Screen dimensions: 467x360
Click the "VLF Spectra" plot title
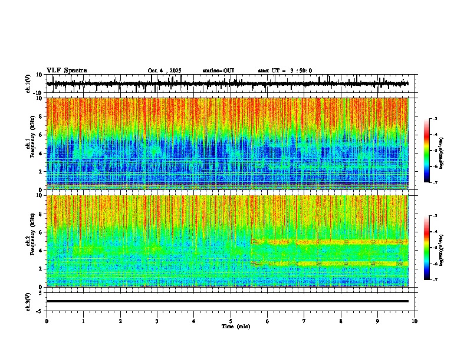(x=67, y=70)
